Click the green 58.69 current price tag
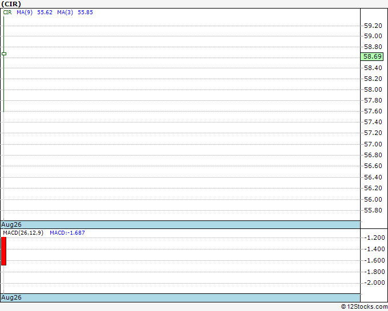Screen dimensions: 388x311 pyautogui.click(x=372, y=56)
